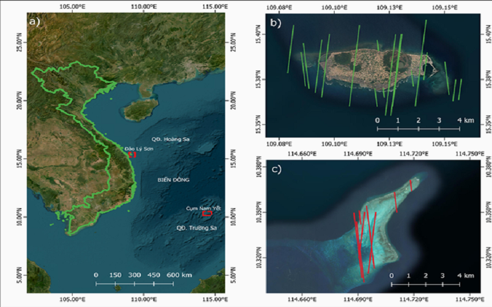Click the Đảo Lý Sơn text label
492x307 pixels.
point(138,149)
